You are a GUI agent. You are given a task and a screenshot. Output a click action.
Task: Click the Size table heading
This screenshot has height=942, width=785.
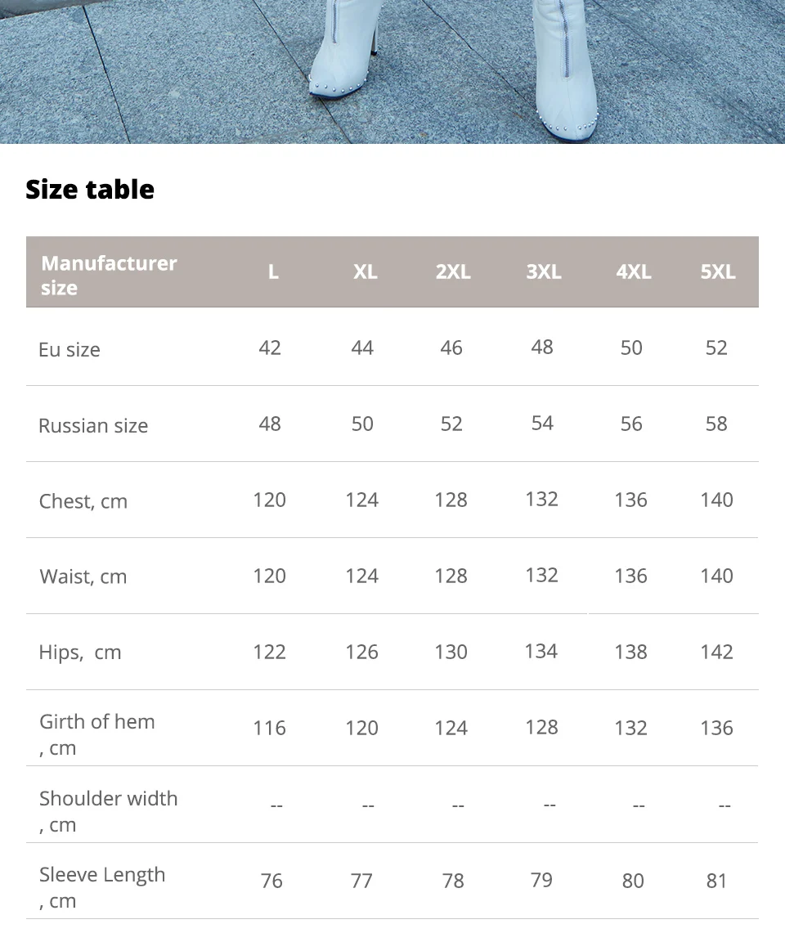(90, 189)
